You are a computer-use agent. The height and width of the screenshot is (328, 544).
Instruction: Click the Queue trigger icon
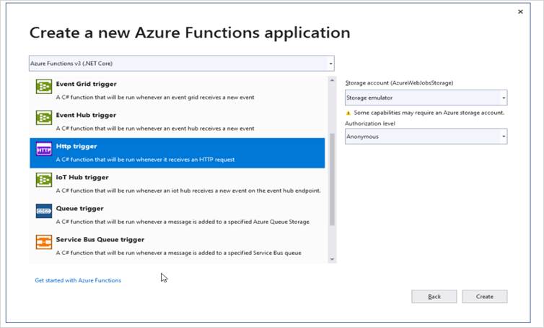pos(44,212)
